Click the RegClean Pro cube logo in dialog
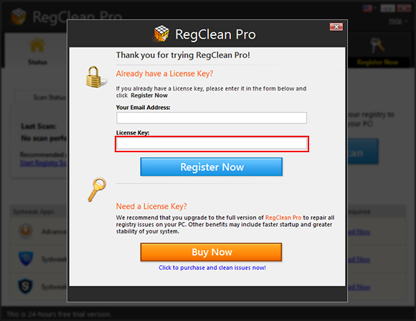The height and width of the screenshot is (321, 416). 161,34
